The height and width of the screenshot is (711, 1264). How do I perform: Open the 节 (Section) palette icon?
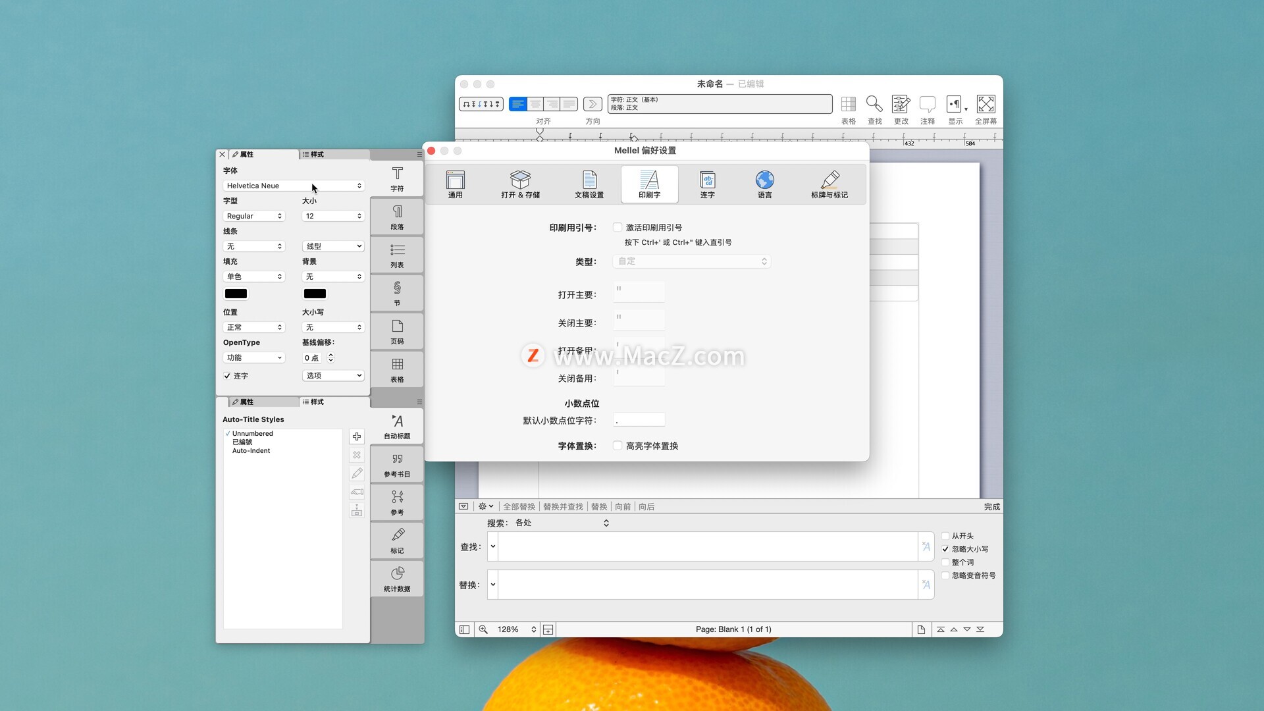[397, 293]
